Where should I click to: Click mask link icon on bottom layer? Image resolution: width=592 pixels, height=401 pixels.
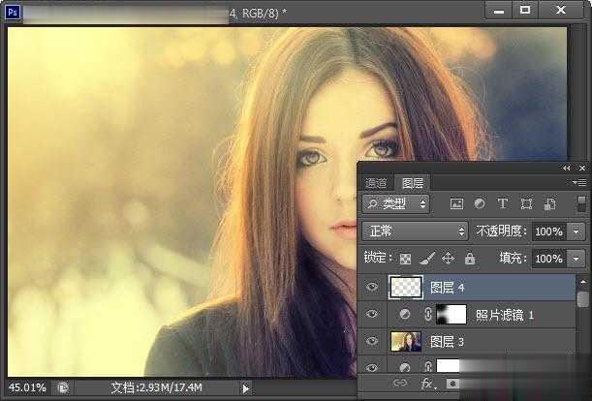pyautogui.click(x=428, y=367)
